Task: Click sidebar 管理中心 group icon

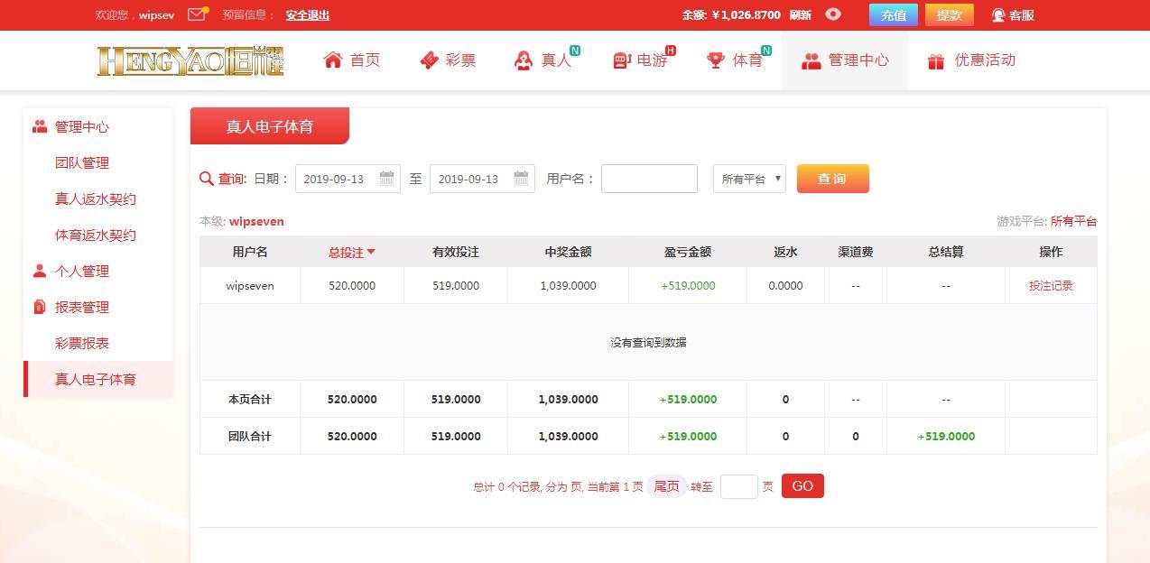Action: point(40,127)
